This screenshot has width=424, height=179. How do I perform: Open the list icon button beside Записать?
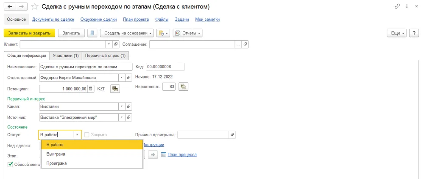[92, 33]
